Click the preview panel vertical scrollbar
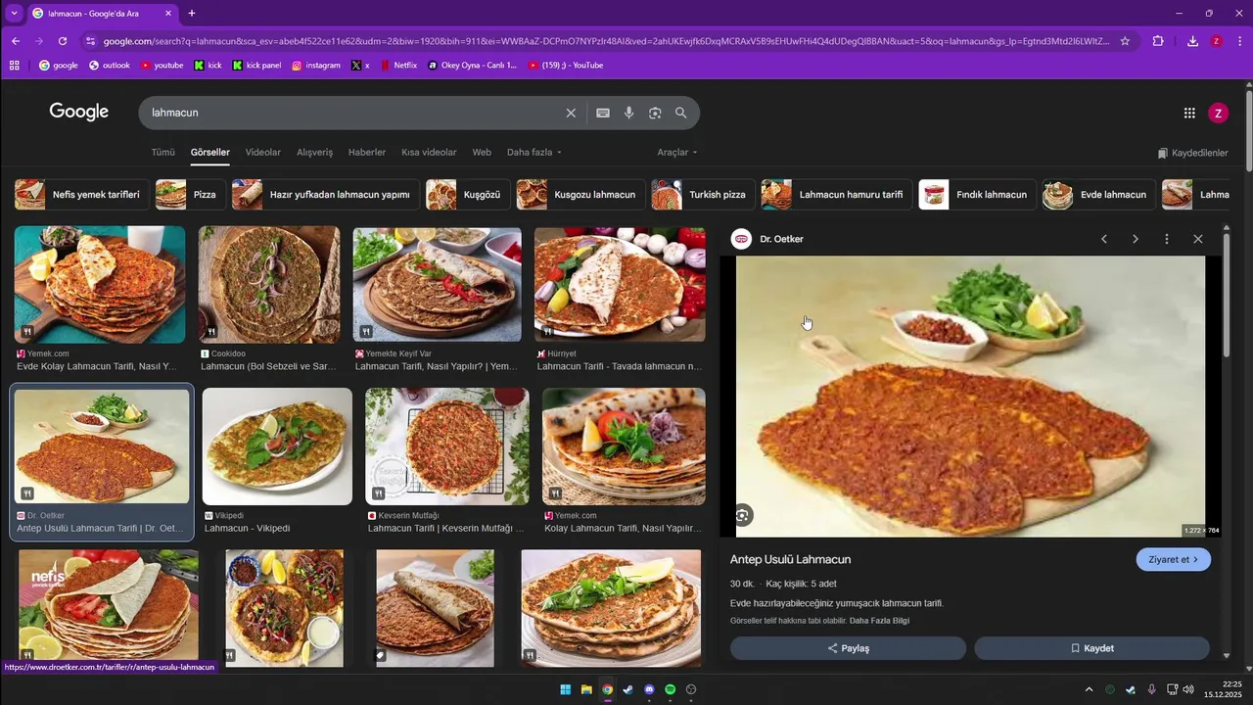Viewport: 1253px width, 705px height. pyautogui.click(x=1227, y=294)
